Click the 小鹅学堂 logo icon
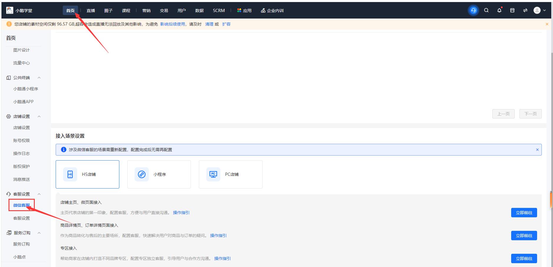553x267 pixels. pos(10,10)
